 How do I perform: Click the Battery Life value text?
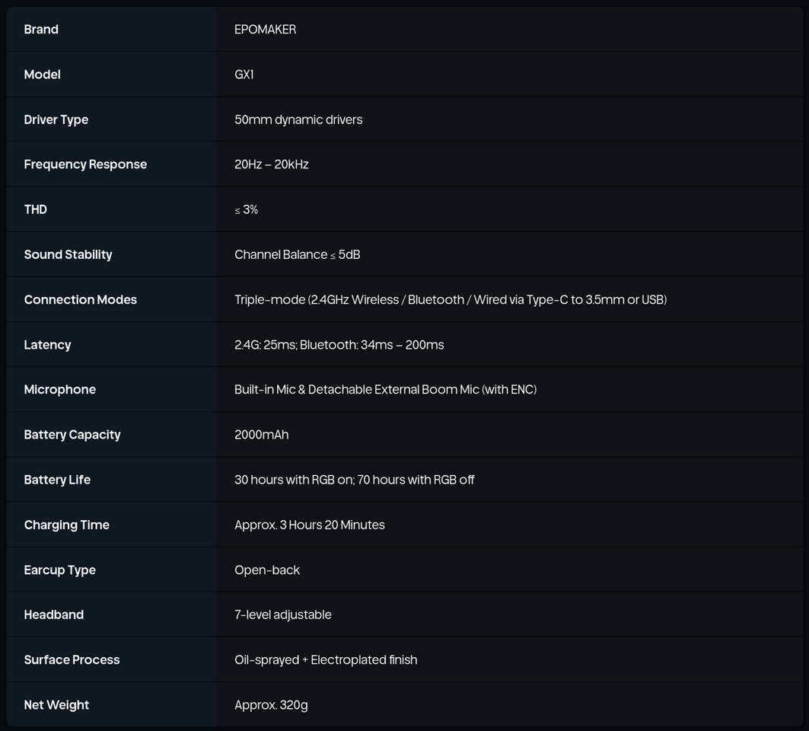[x=355, y=480]
